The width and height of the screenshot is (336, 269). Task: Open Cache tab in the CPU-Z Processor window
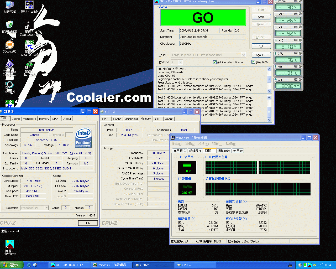click(16, 119)
